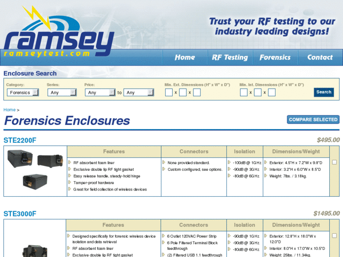The width and height of the screenshot is (343, 257).
Task: Click 'Tamper-proof hardware' feature text
Action: 93,182
